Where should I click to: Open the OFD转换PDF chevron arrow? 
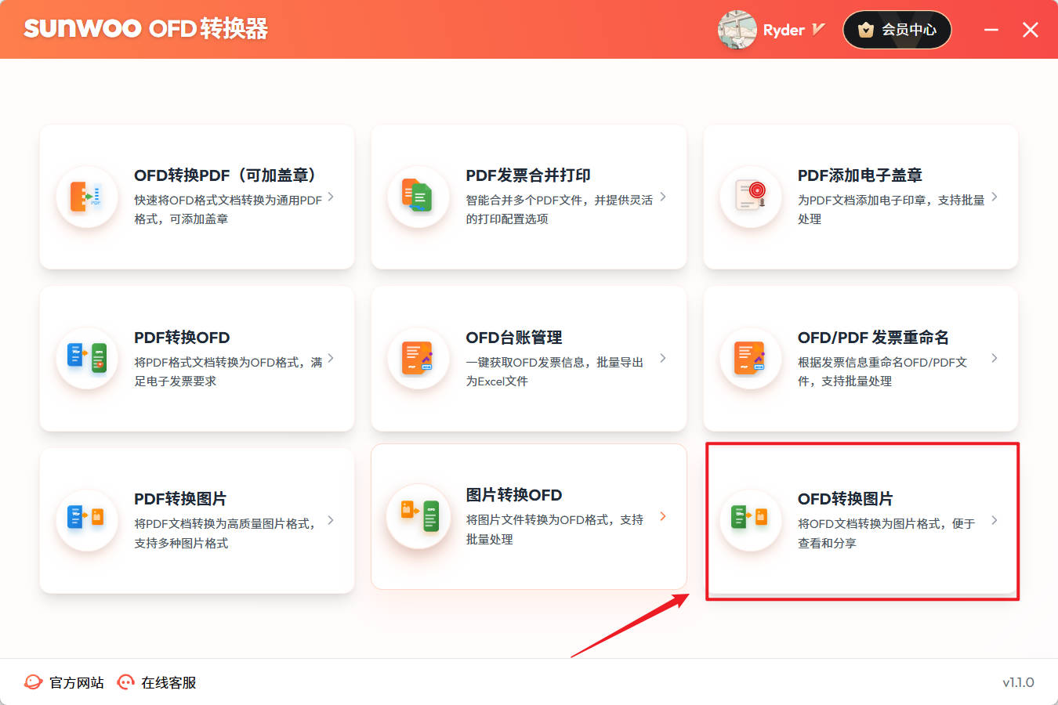point(331,197)
